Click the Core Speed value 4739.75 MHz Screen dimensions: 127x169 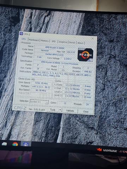click(41, 83)
